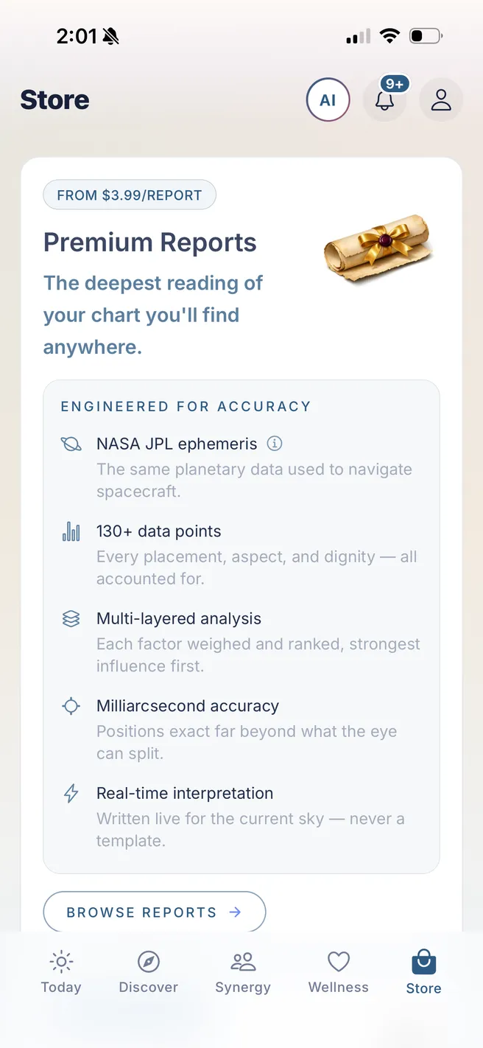483x1048 pixels.
Task: Tap the lightning bolt icon for Real-time interpretation
Action: pyautogui.click(x=71, y=793)
